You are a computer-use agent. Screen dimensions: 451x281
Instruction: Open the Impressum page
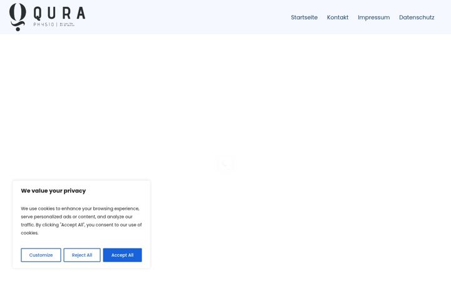pos(373,17)
